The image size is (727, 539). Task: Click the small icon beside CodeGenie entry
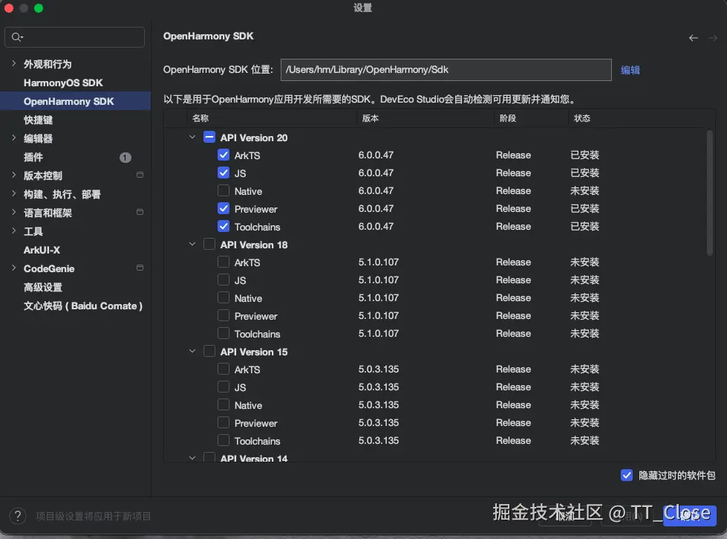139,268
